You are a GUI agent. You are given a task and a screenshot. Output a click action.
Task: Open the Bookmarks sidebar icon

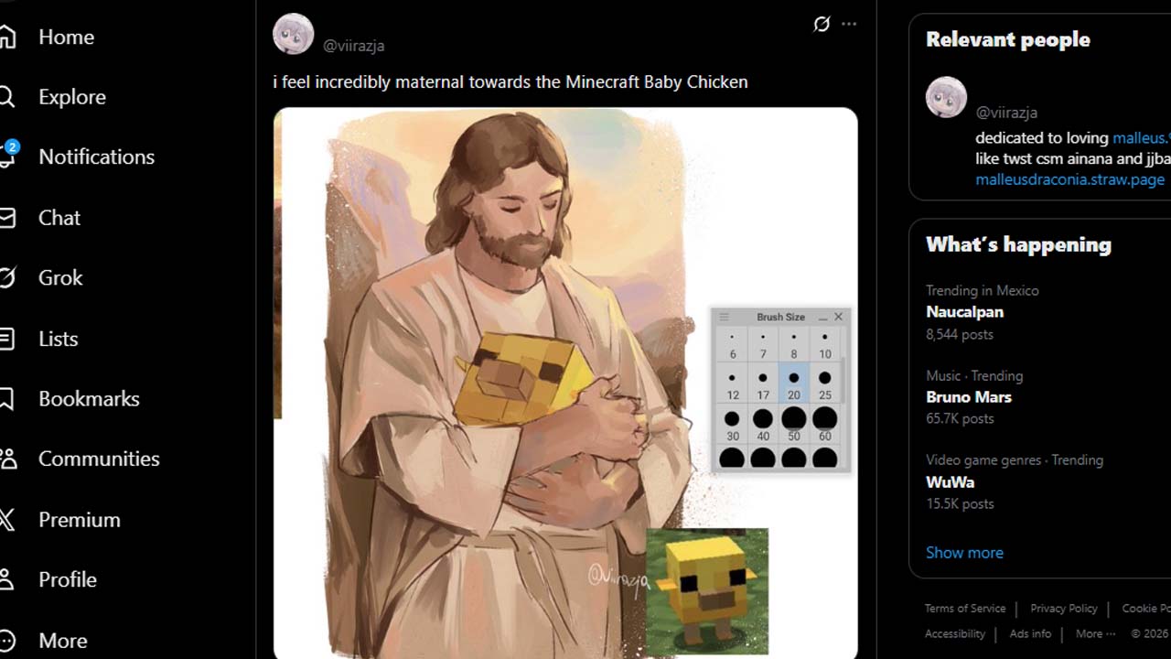pyautogui.click(x=7, y=399)
